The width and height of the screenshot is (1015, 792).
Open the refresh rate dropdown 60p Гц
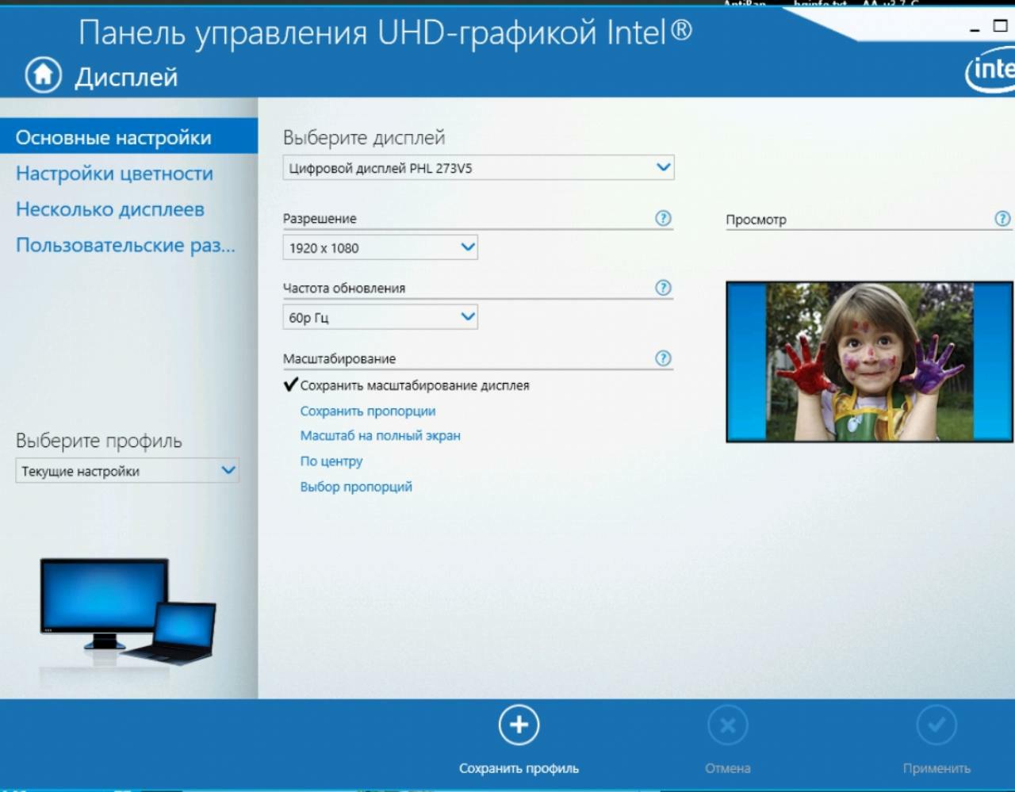[381, 317]
